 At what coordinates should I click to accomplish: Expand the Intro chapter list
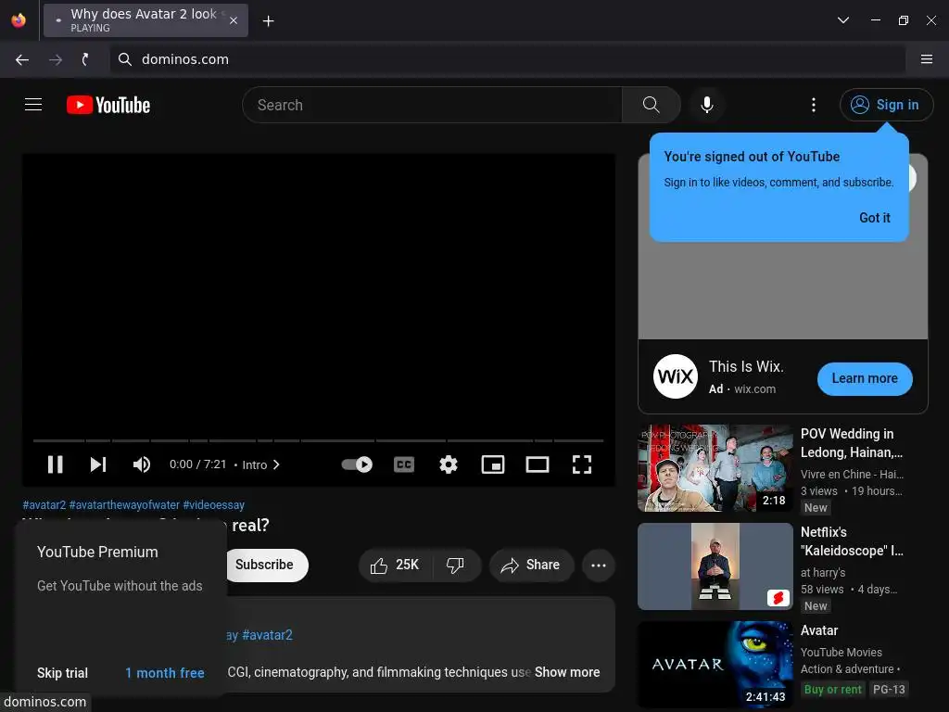click(x=260, y=464)
